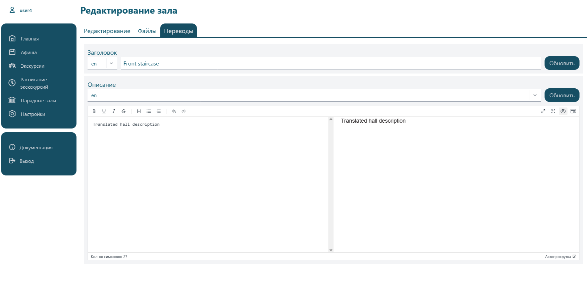Viewport: 588px width, 295px height.
Task: Expand the Описание language dropdown
Action: coord(535,95)
